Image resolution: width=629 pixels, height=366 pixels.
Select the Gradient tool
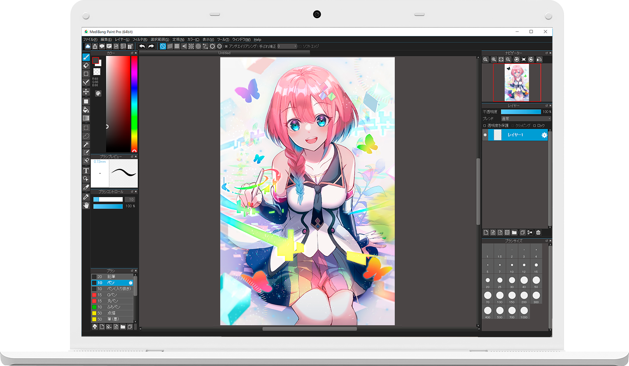(x=86, y=118)
